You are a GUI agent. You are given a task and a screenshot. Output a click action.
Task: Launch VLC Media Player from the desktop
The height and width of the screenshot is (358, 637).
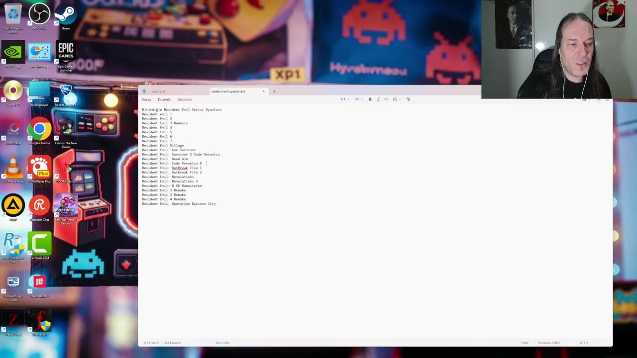tap(13, 169)
